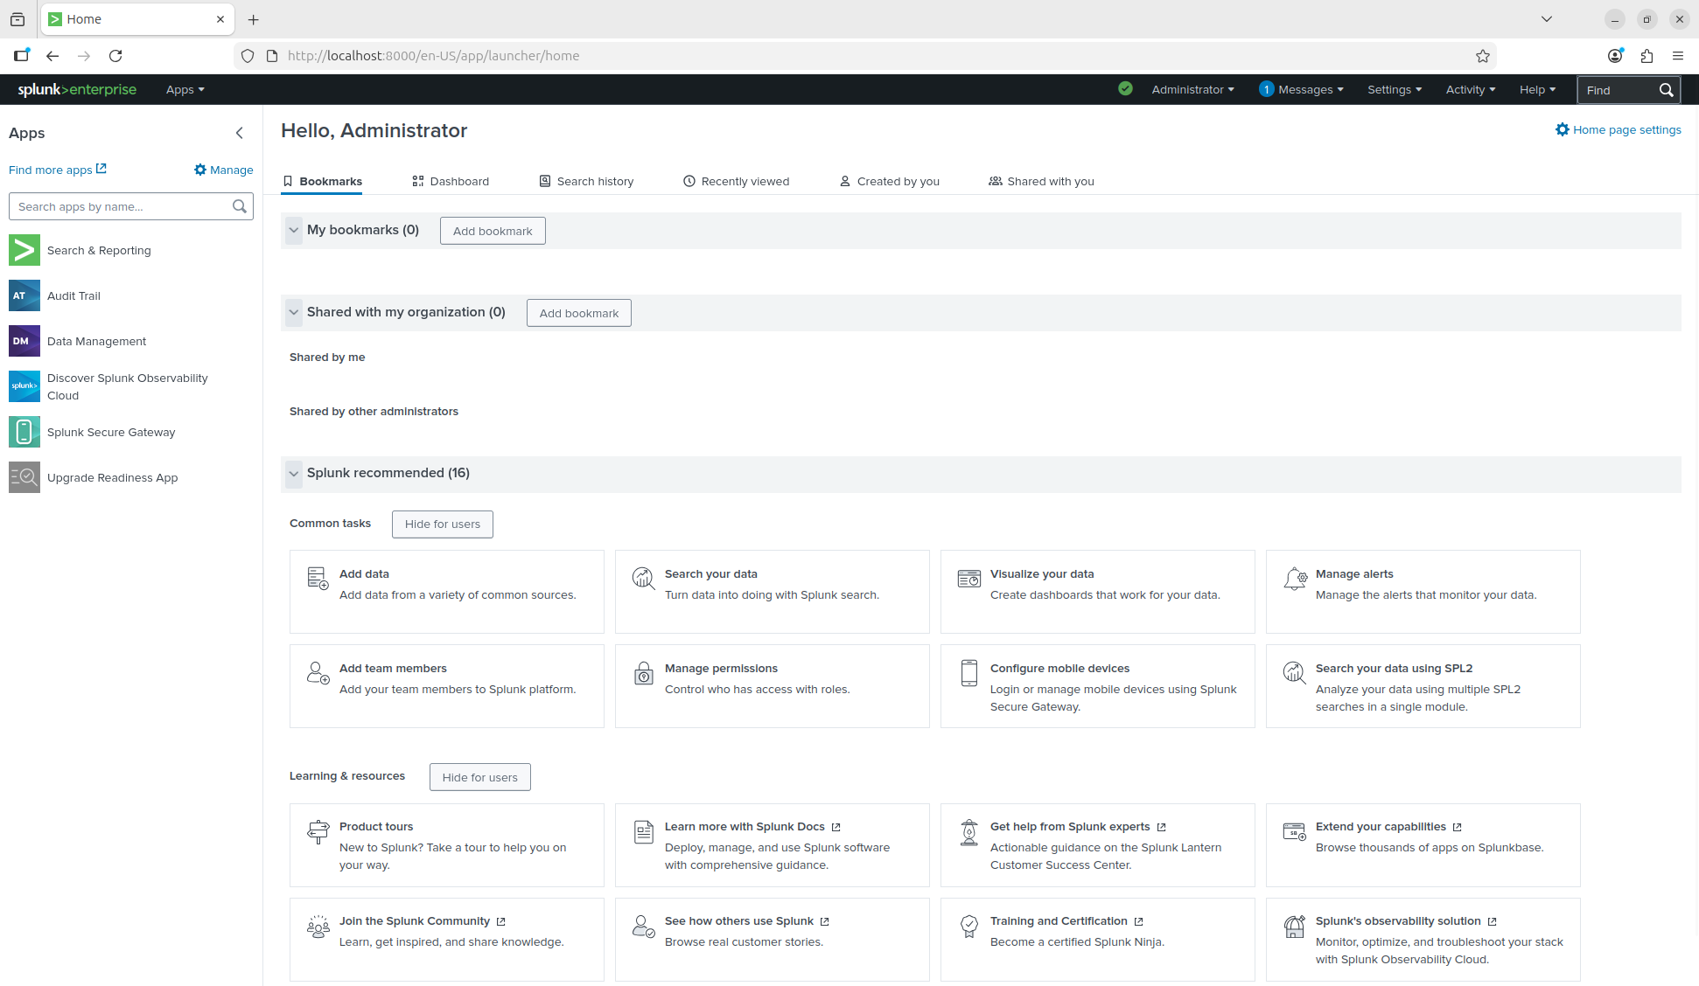
Task: Open the browser extensions puzzle icon
Action: point(1647,56)
